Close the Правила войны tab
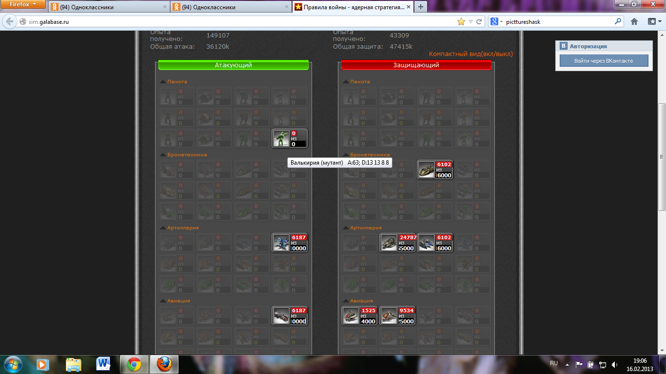This screenshot has height=374, width=666. (x=410, y=7)
